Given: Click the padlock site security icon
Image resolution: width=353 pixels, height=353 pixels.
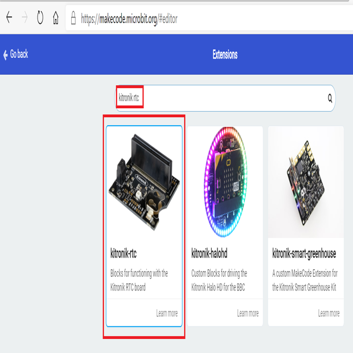Looking at the screenshot, I should (x=73, y=18).
